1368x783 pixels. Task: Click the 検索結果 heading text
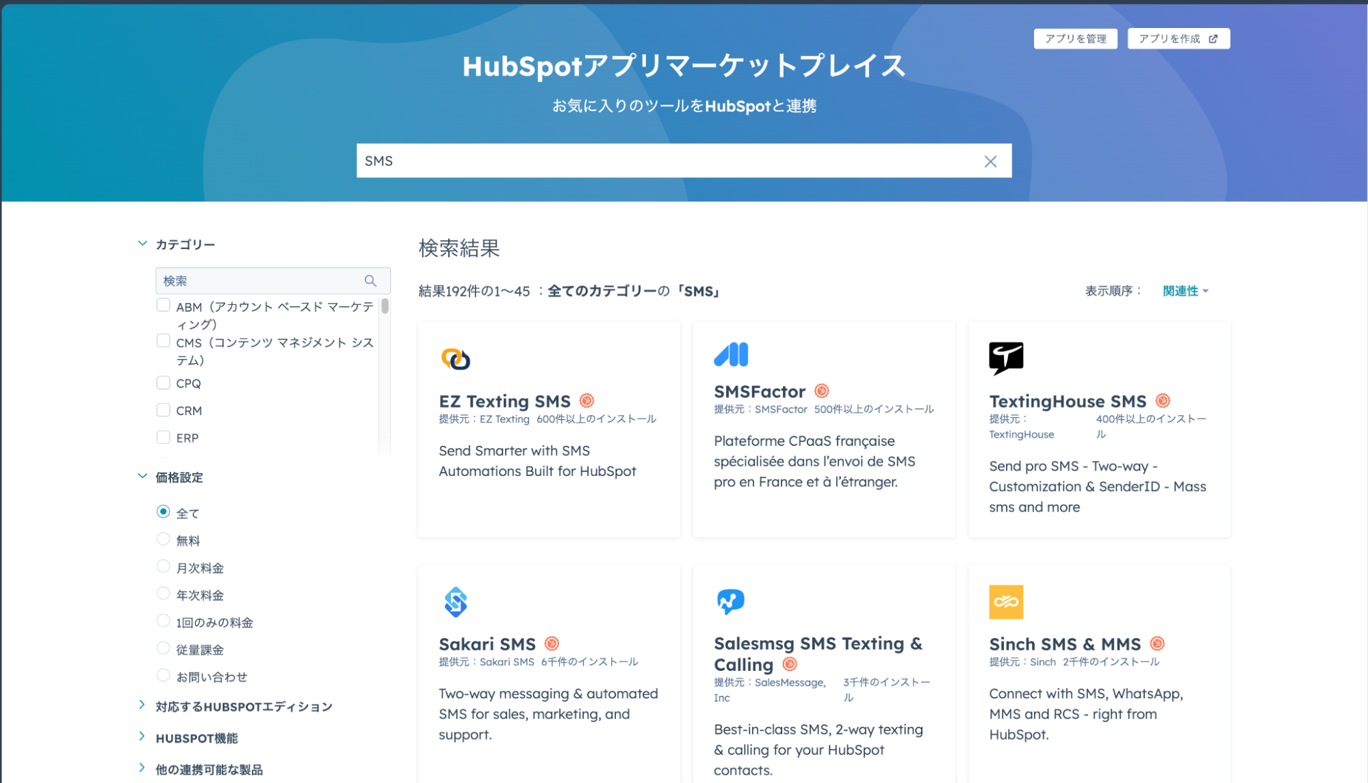tap(459, 248)
